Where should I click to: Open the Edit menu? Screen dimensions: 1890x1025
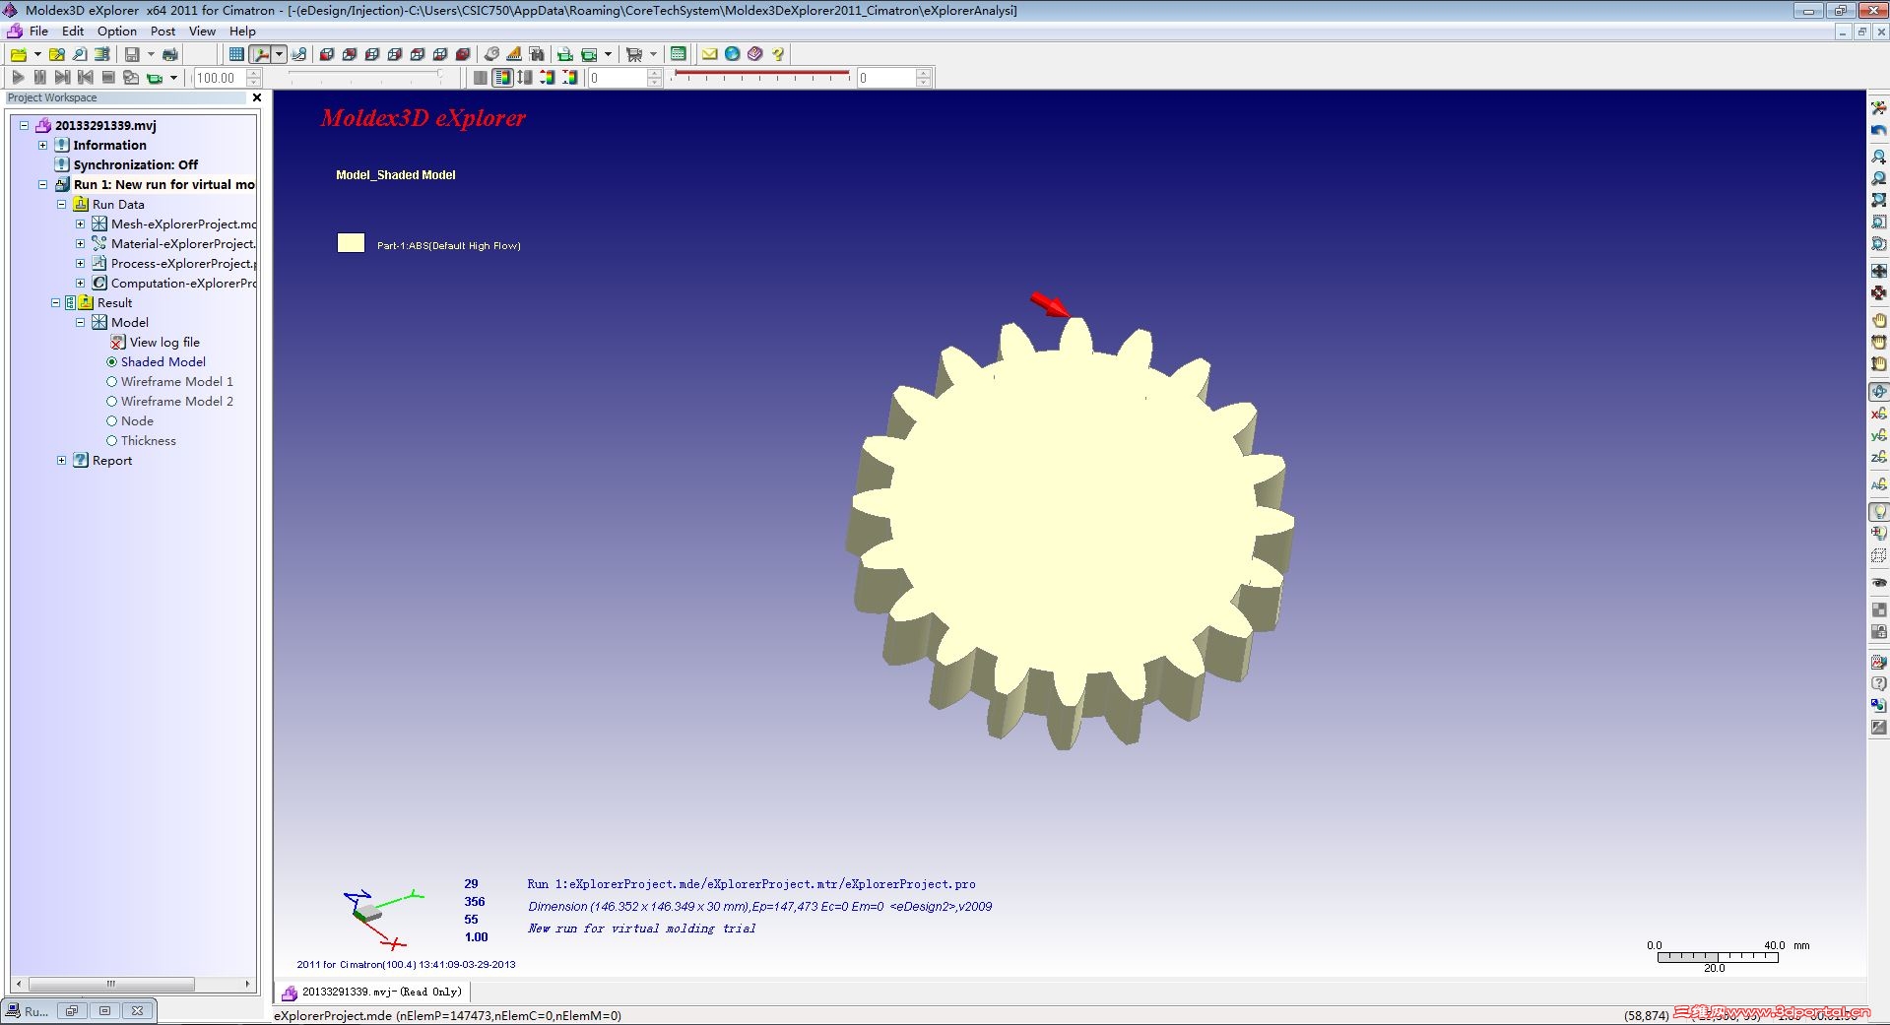coord(73,31)
